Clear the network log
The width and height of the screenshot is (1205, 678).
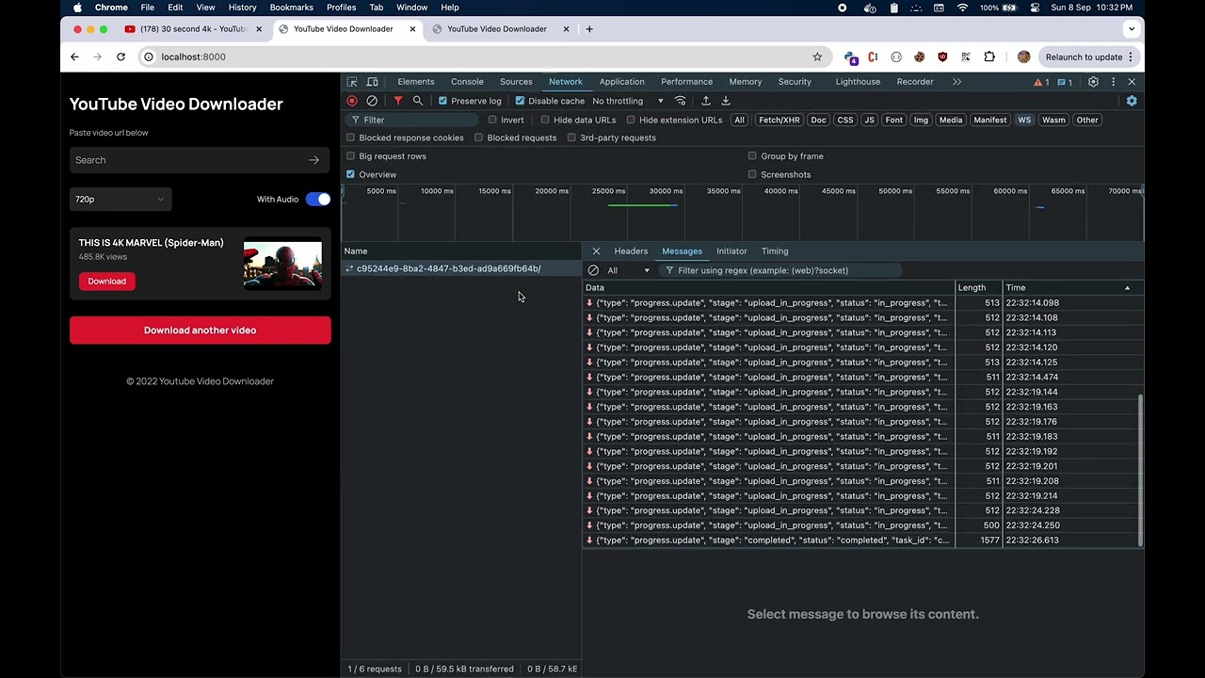point(372,101)
